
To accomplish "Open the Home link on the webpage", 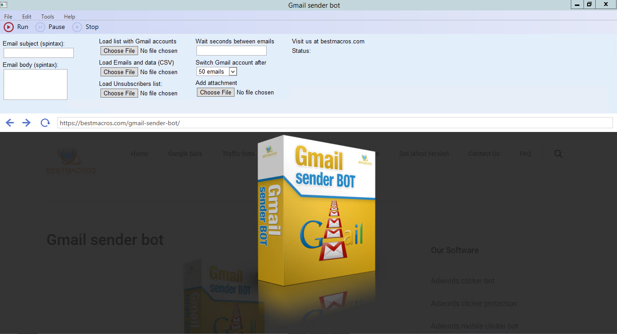I will pyautogui.click(x=139, y=154).
